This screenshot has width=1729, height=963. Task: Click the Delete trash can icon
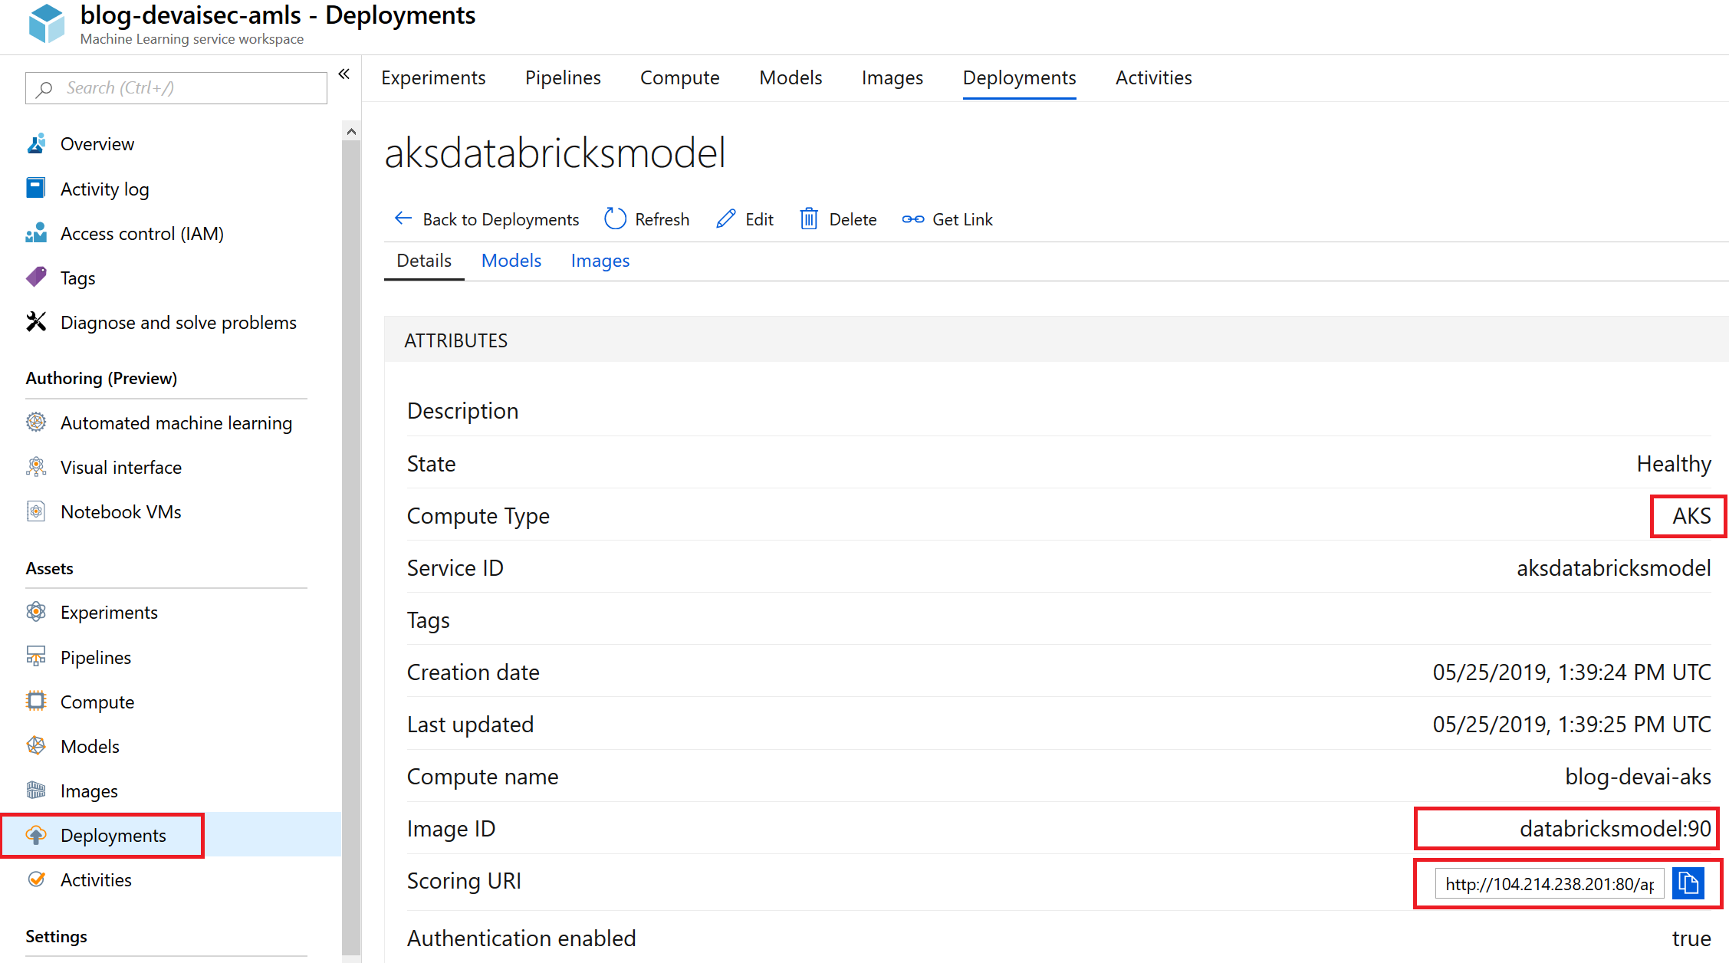[x=809, y=219]
